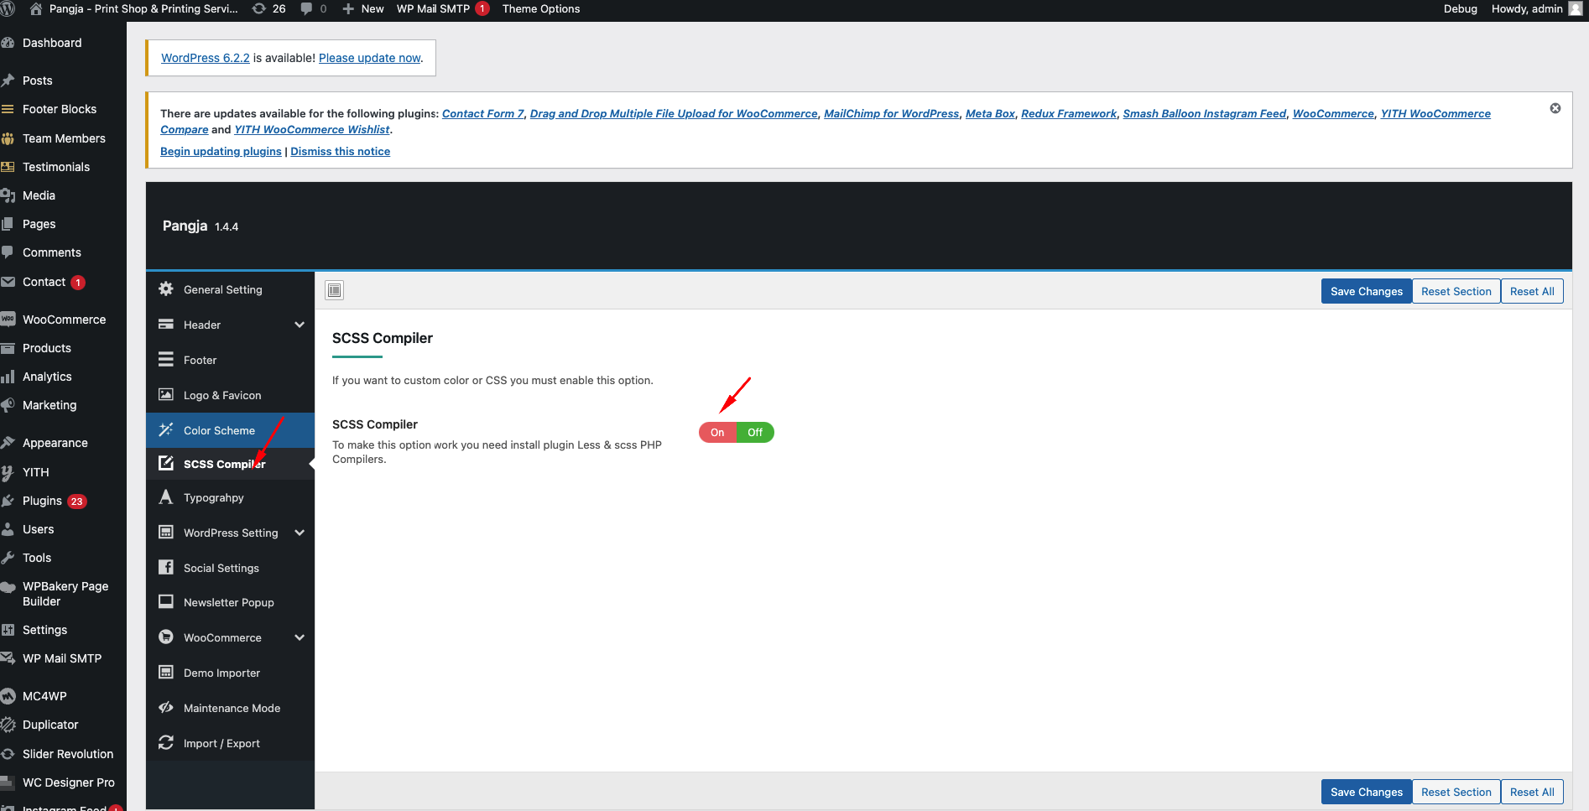Screen dimensions: 1589x811
Task: Open the Redux Framework plugin link
Action: [1069, 113]
